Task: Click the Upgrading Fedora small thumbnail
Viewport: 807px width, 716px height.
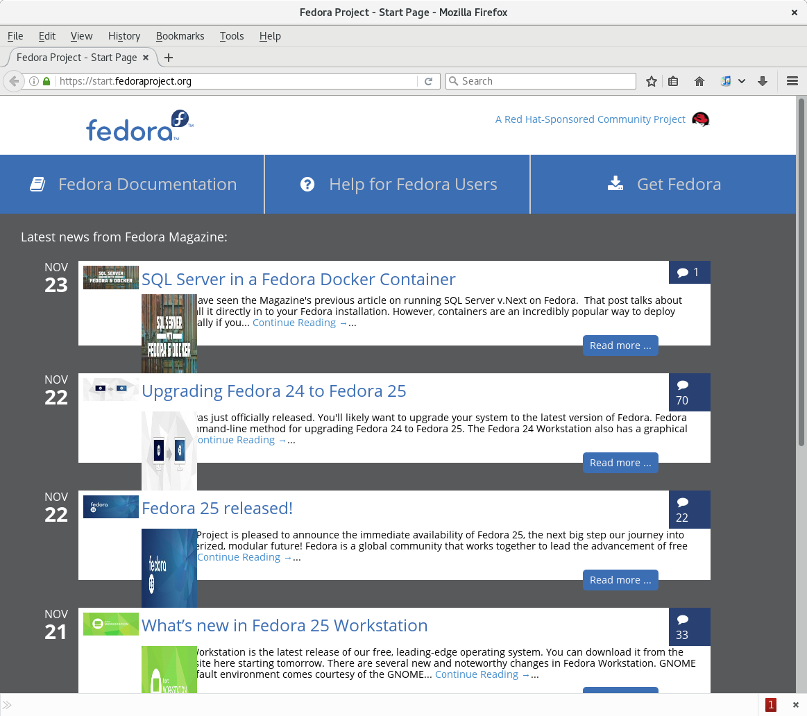Action: click(111, 390)
